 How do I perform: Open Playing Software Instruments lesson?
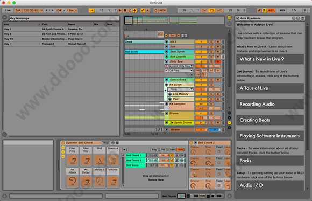[270, 136]
